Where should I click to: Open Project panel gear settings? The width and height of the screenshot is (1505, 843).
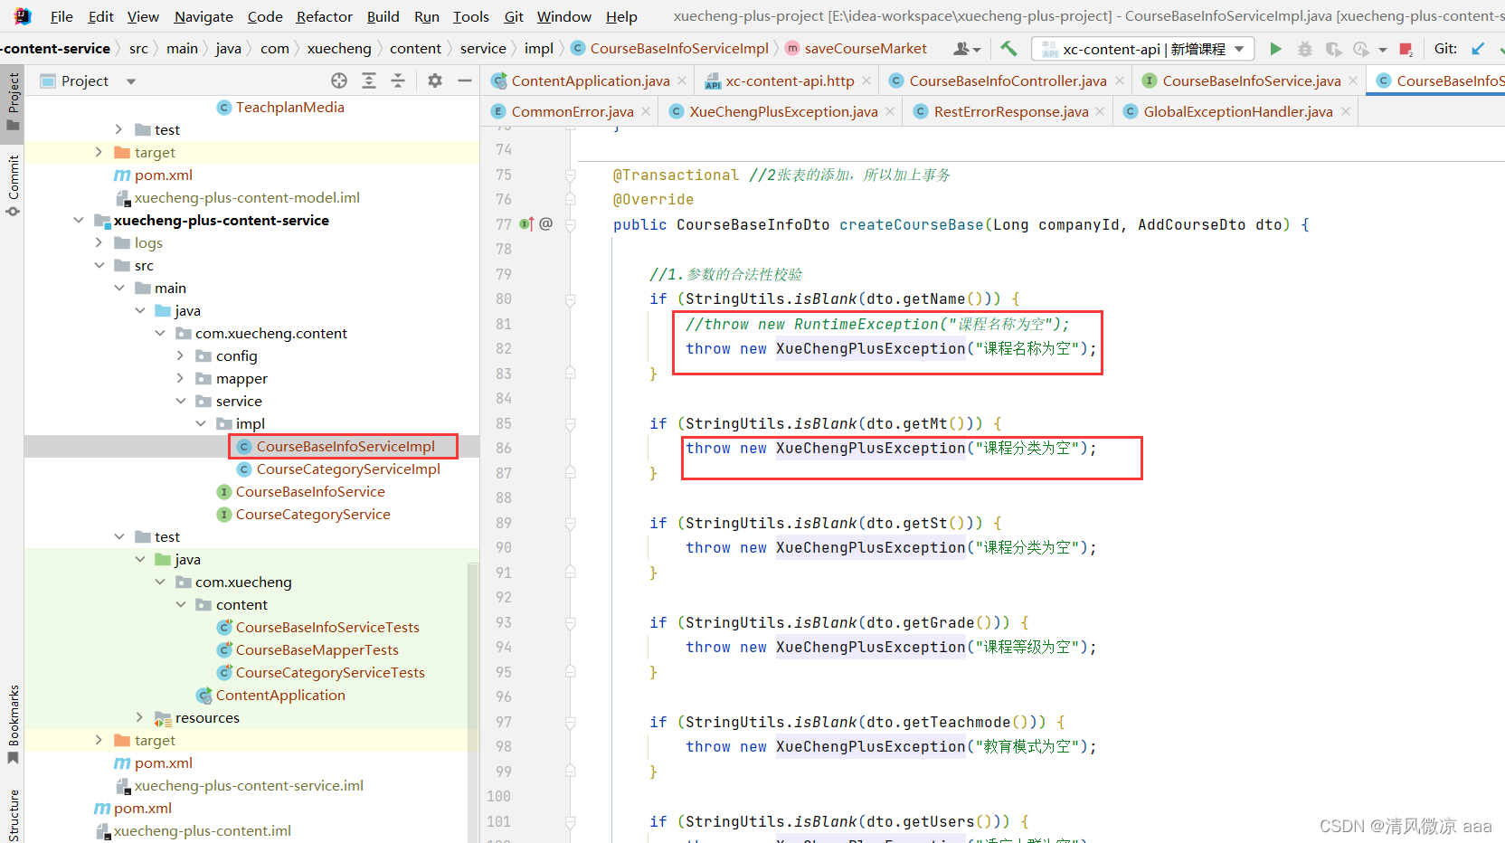(x=435, y=81)
